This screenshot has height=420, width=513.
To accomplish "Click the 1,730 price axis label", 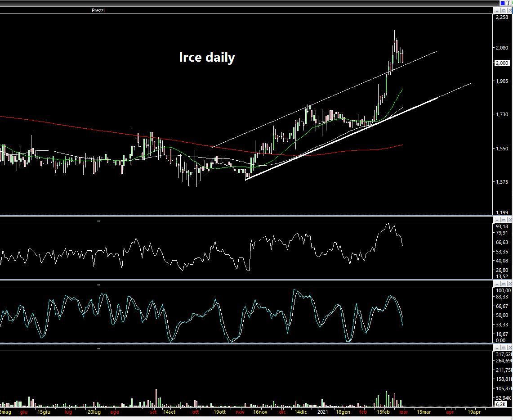I will click(x=502, y=114).
